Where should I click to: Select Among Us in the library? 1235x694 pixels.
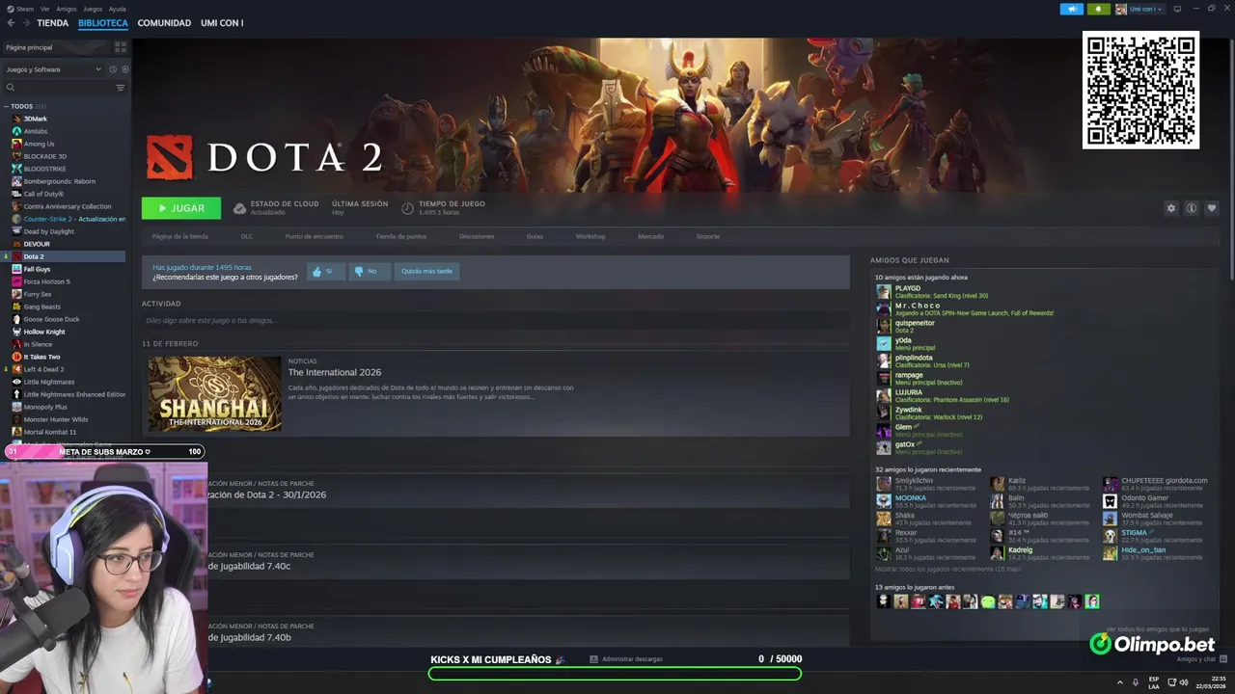pos(39,144)
